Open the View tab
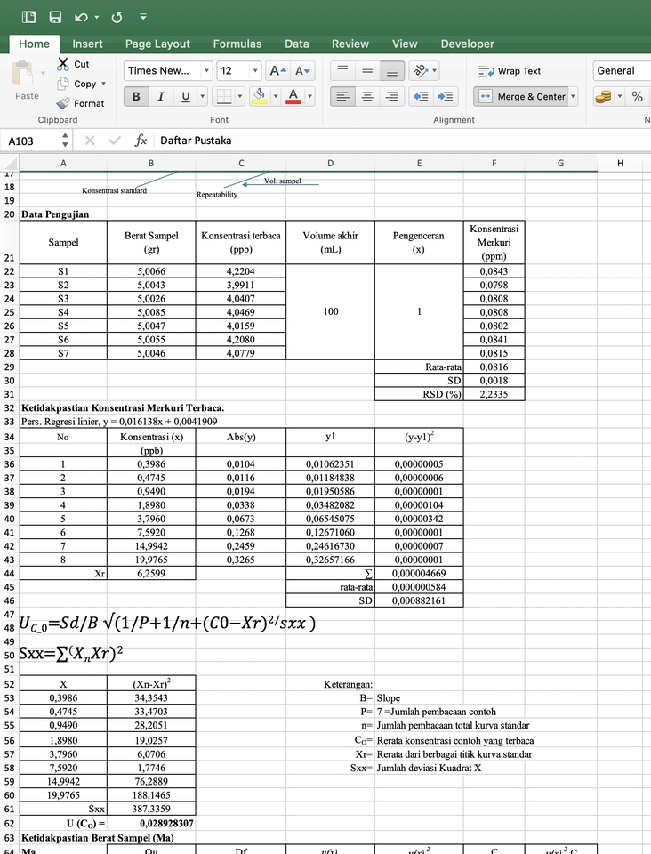 [x=405, y=44]
